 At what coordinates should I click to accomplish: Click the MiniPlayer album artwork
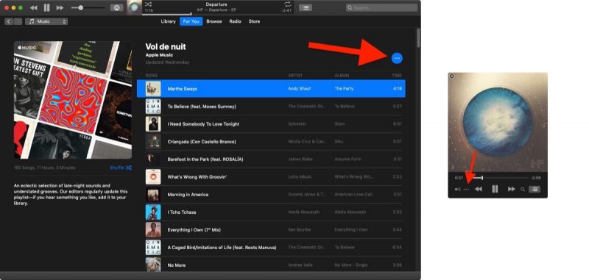tap(498, 122)
